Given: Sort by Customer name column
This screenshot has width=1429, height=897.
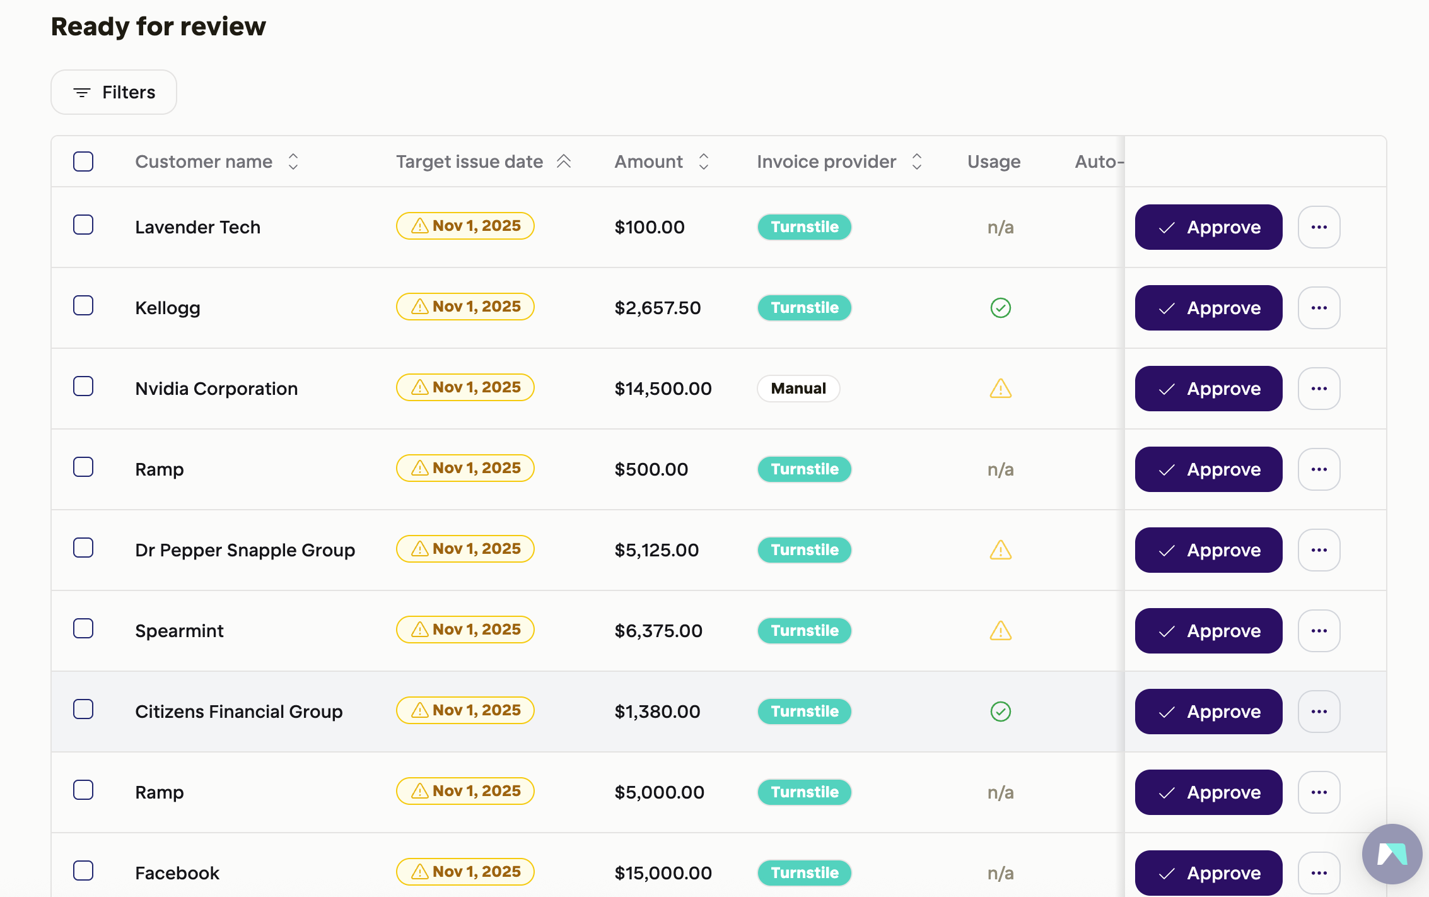Looking at the screenshot, I should pos(293,161).
